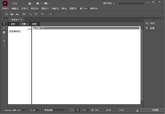Screen dimensions: 165x114
Task: Click the new document icon
Action: click(x=6, y=14)
